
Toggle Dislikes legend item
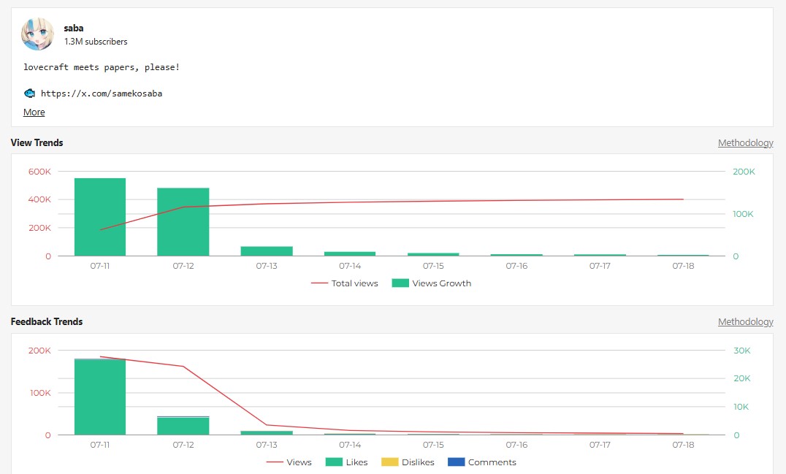click(x=408, y=462)
